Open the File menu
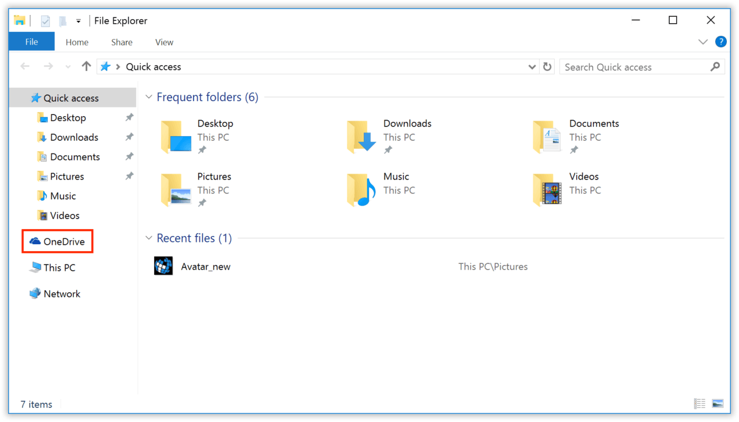Image resolution: width=739 pixels, height=422 pixels. (x=32, y=42)
